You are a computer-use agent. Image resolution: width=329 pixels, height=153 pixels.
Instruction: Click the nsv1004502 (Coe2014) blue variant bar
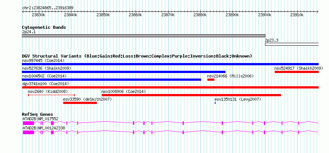coord(111,80)
